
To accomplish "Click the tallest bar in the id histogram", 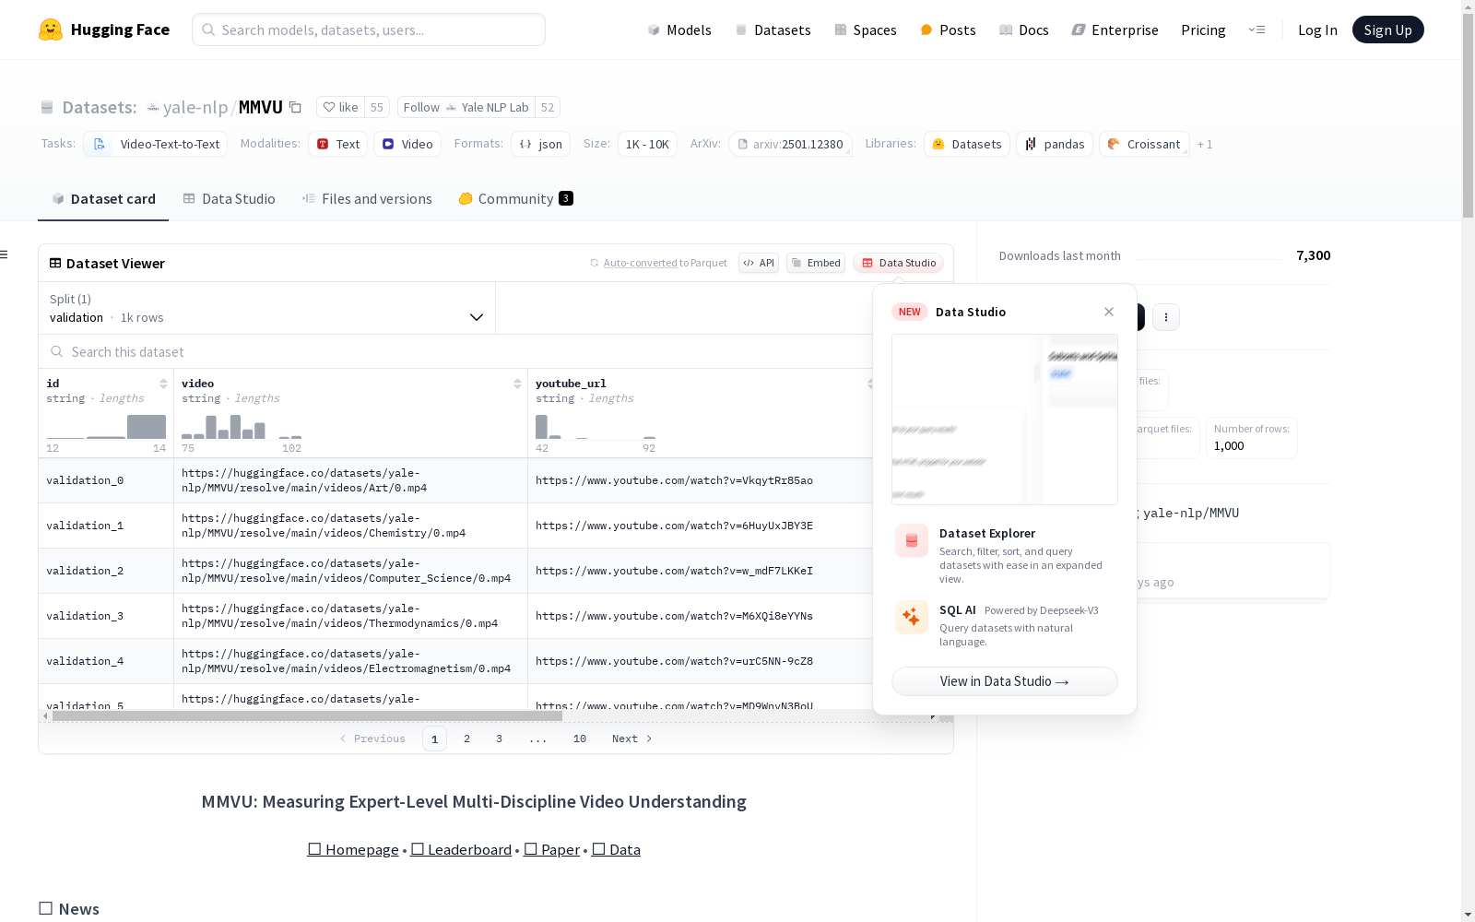I will (x=147, y=427).
